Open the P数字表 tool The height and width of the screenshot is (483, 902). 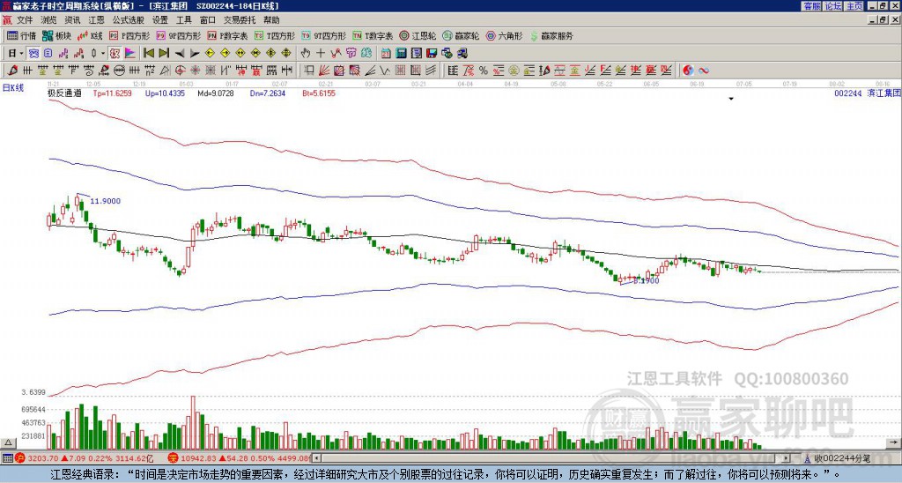click(227, 35)
